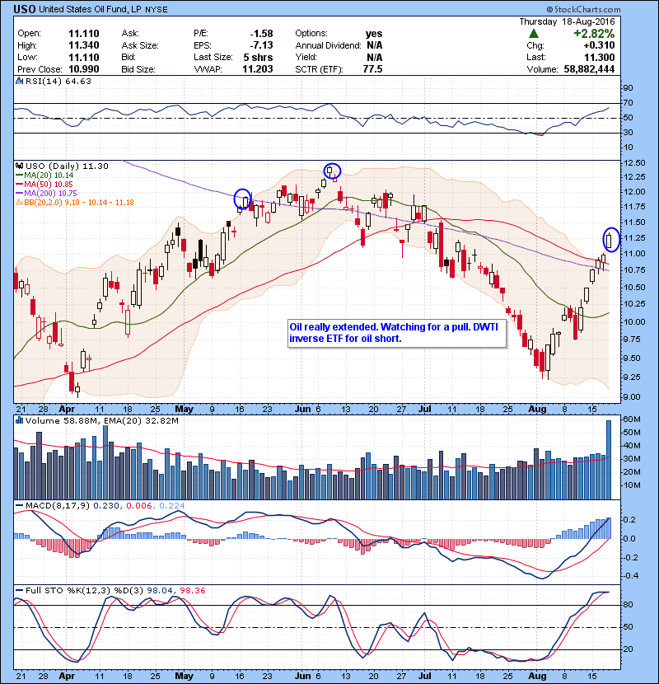Select the High value 11.340
Screen dimensions: 659x684
(x=84, y=45)
